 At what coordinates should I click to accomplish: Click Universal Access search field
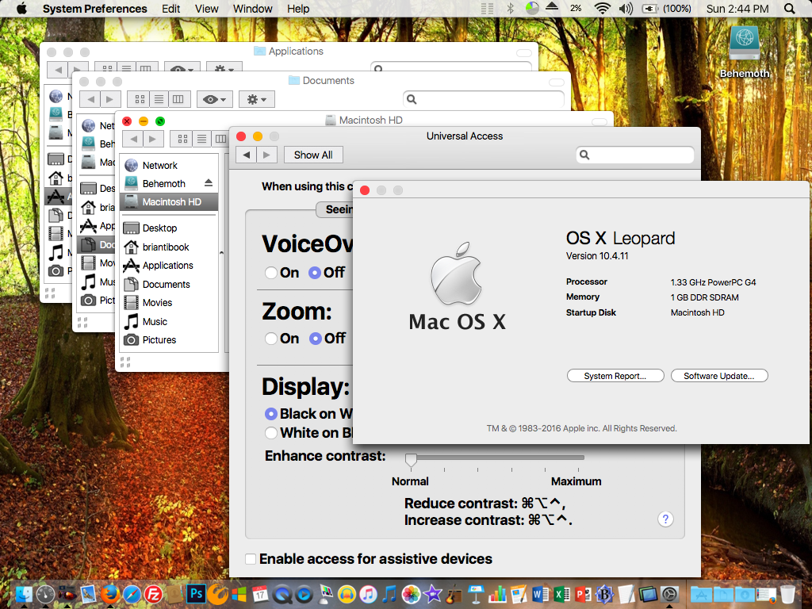635,155
